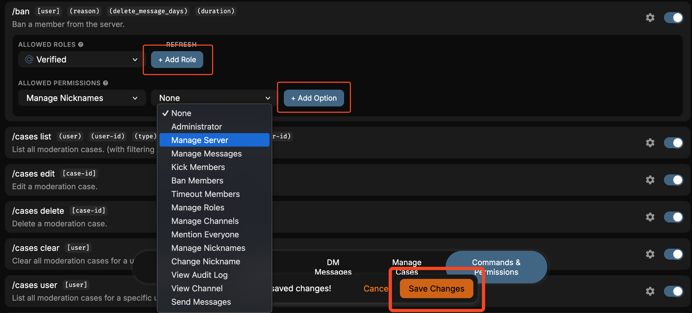Viewport: 692px width, 313px height.
Task: Click the Add Option button
Action: 314,98
